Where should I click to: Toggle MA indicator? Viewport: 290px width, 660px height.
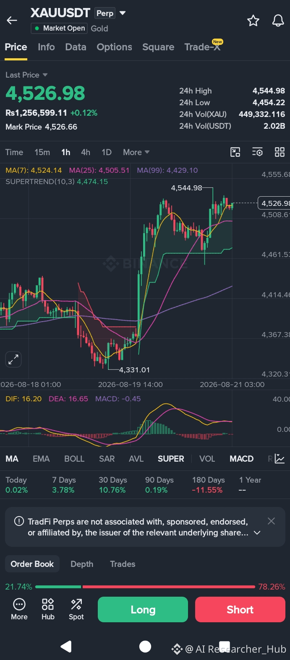tap(12, 459)
